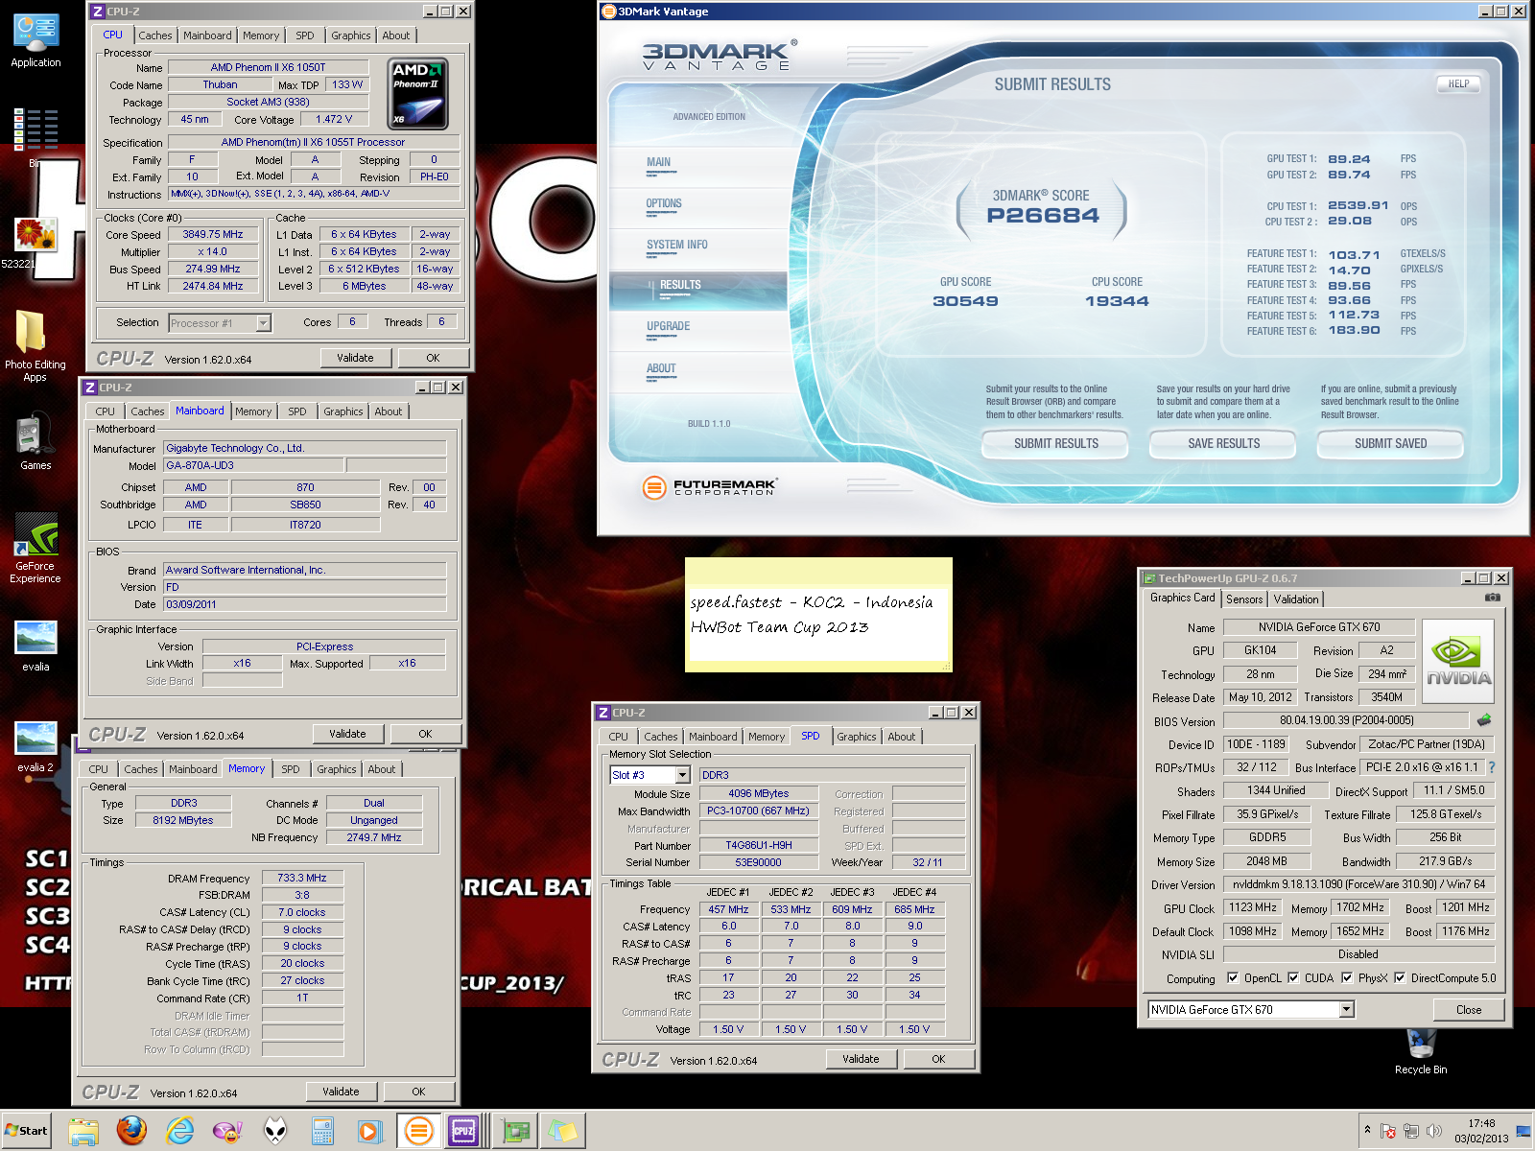Click the Futuremark Corporation logo
The height and width of the screenshot is (1151, 1535).
point(709,487)
